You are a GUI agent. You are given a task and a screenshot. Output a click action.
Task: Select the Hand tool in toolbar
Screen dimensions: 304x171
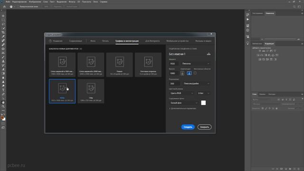pyautogui.click(x=3, y=102)
